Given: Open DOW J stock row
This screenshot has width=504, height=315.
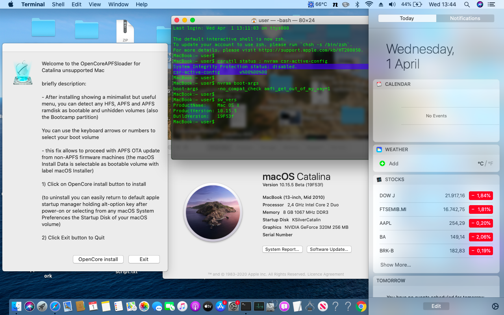Looking at the screenshot, I should (436, 196).
